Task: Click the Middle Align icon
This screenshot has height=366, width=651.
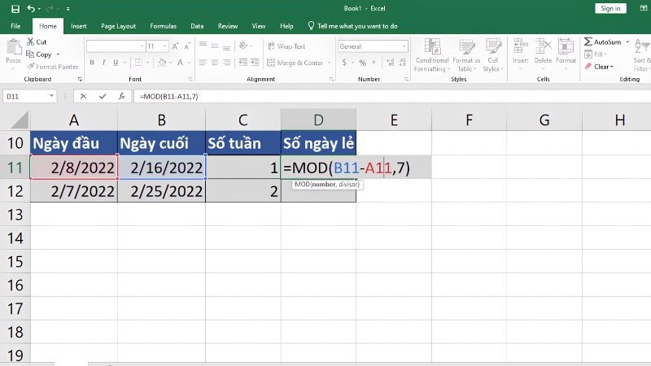Action: (x=215, y=46)
